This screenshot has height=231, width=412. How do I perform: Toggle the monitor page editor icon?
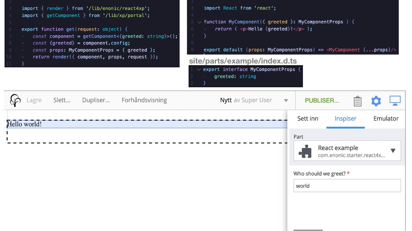(395, 101)
